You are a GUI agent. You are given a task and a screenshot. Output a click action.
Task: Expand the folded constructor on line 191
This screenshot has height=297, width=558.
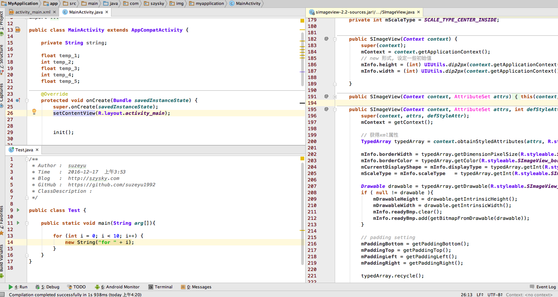coord(335,97)
